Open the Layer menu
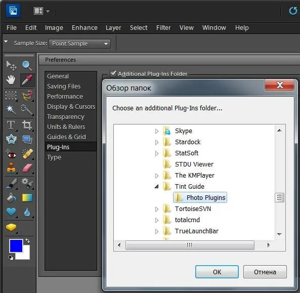 pos(113,28)
